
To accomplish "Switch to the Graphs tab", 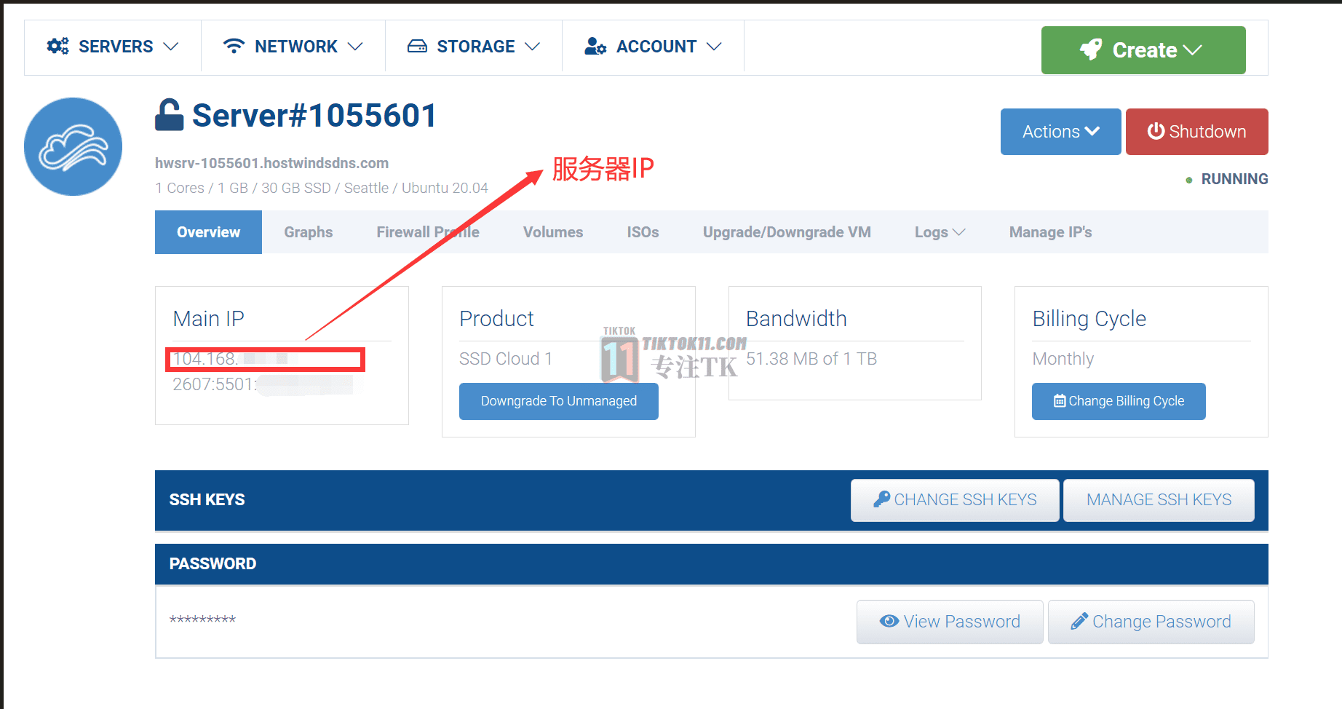I will [x=308, y=232].
